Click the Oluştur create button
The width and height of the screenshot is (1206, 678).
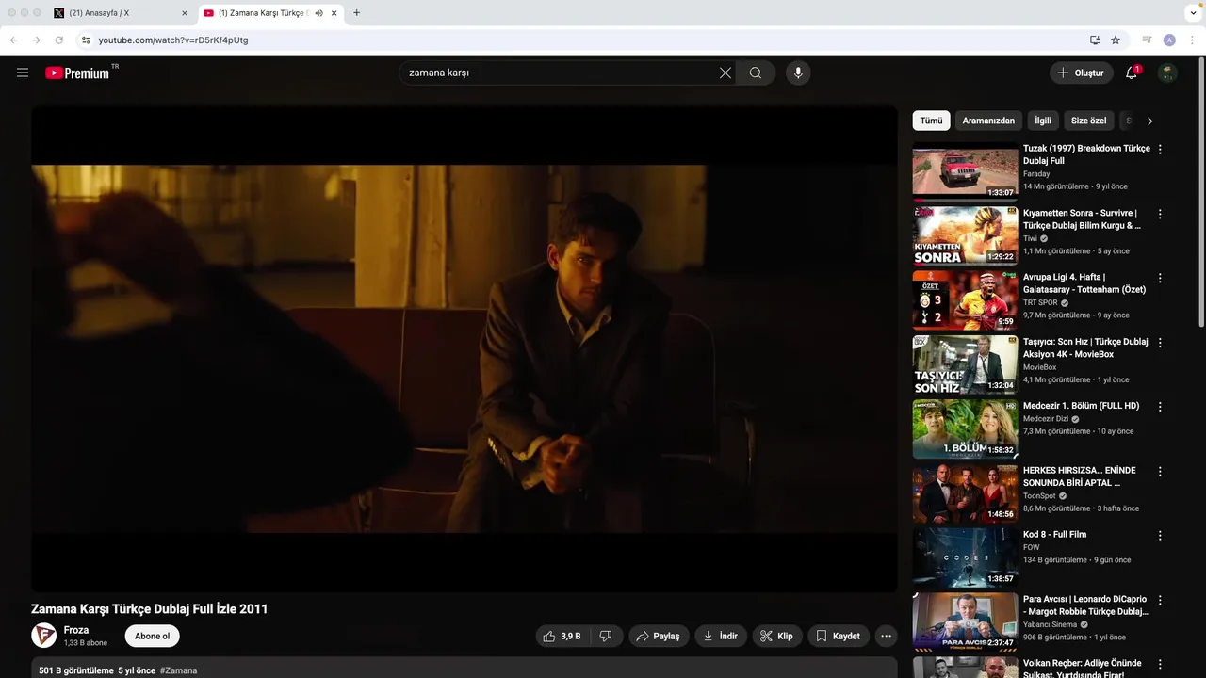(1082, 73)
